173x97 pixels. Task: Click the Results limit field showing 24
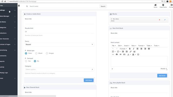click(59, 32)
